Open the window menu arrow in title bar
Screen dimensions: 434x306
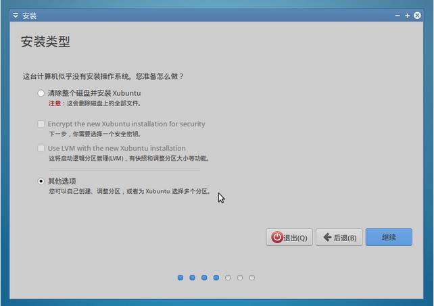pos(16,16)
